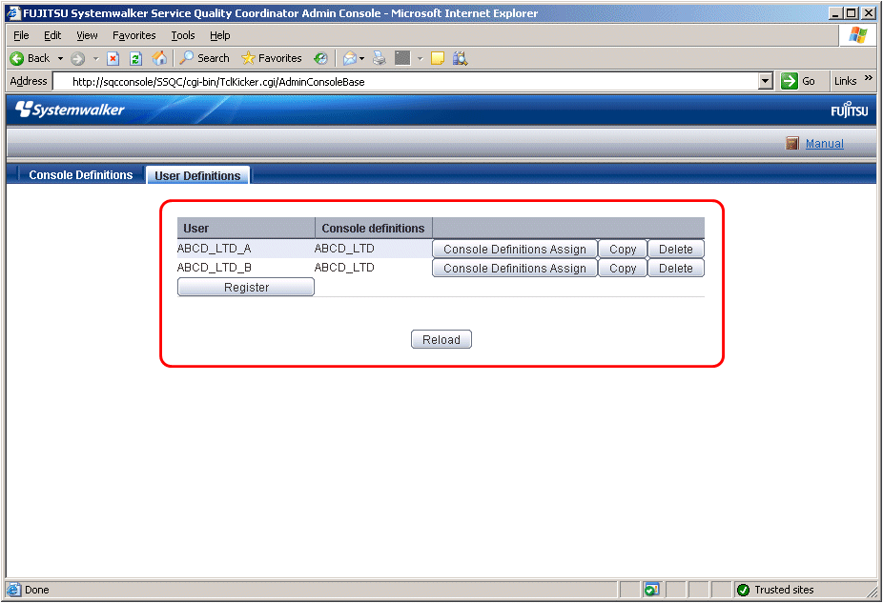Click the Reload button
The image size is (883, 603).
pyautogui.click(x=441, y=340)
